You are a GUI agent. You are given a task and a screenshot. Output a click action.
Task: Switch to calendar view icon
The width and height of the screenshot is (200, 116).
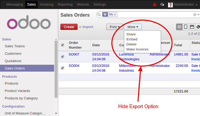(x=192, y=27)
